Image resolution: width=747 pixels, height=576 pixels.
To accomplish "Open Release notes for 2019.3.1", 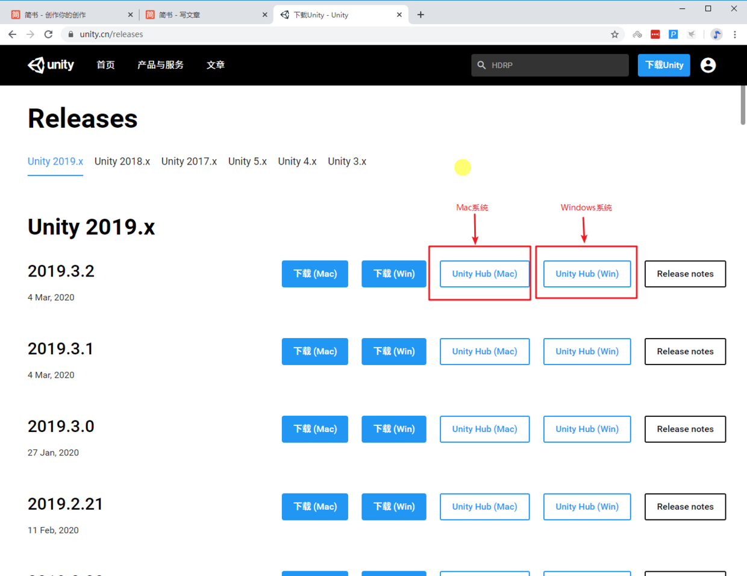I will click(x=686, y=351).
